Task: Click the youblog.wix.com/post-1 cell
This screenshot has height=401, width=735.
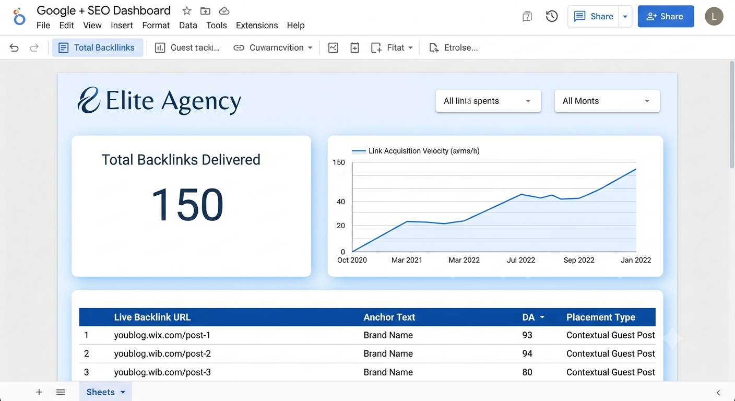Action: (x=162, y=335)
